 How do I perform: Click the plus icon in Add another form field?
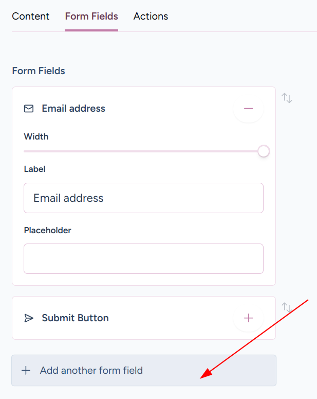[x=26, y=370]
